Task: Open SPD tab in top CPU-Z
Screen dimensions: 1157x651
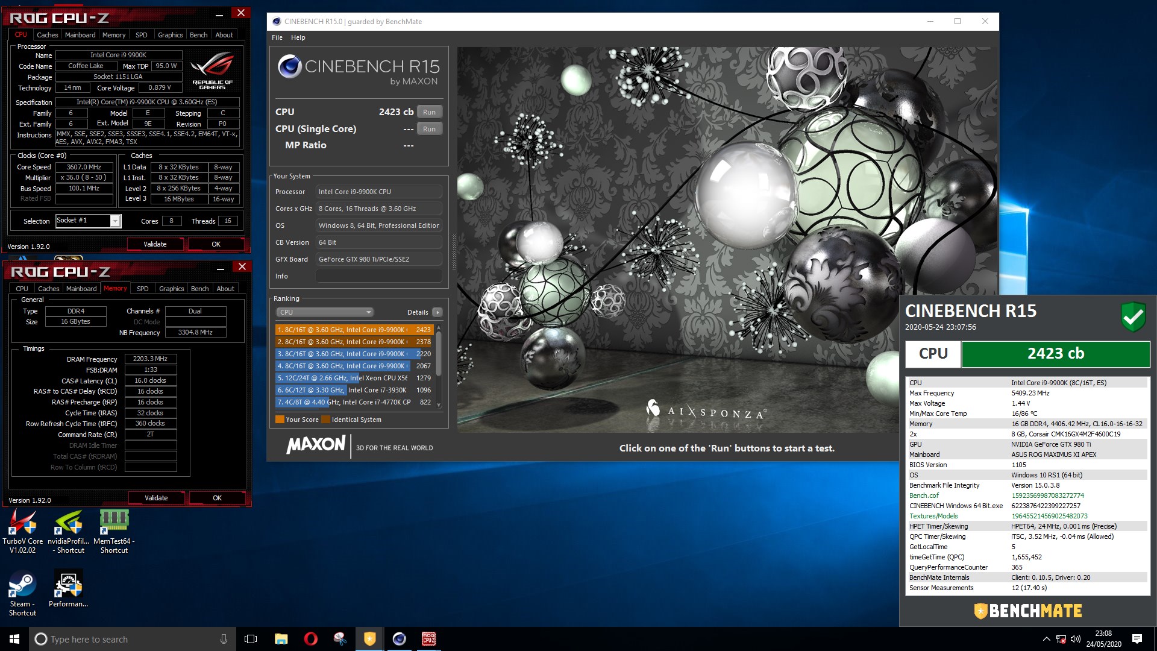Action: (x=142, y=35)
